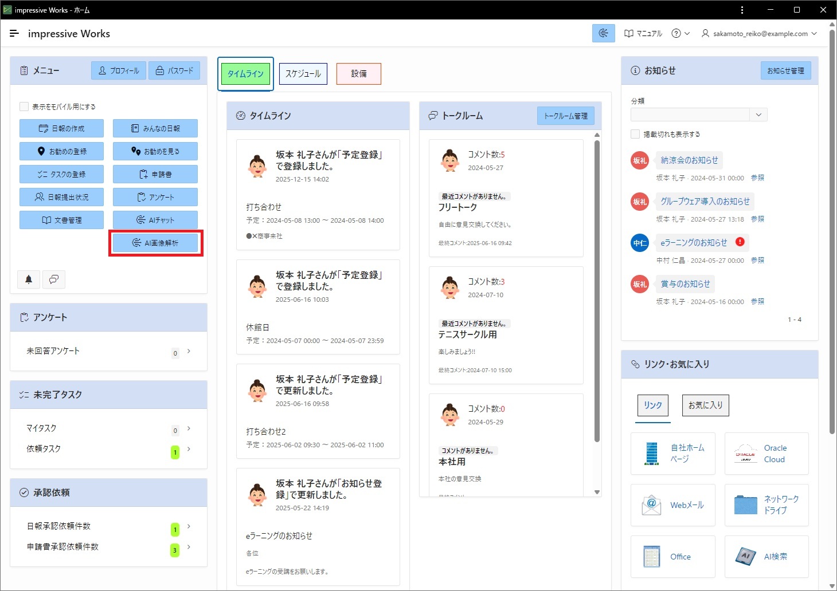Click the AI assistant icon in header
The width and height of the screenshot is (837, 591).
coord(603,33)
